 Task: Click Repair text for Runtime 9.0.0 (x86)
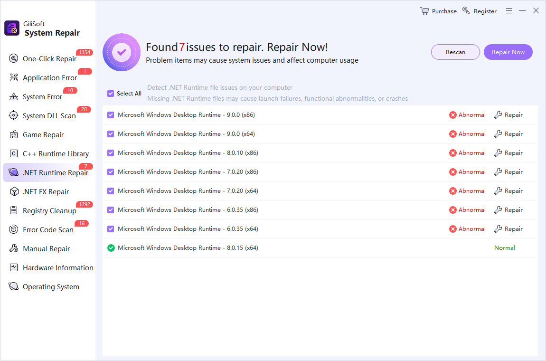coord(514,114)
